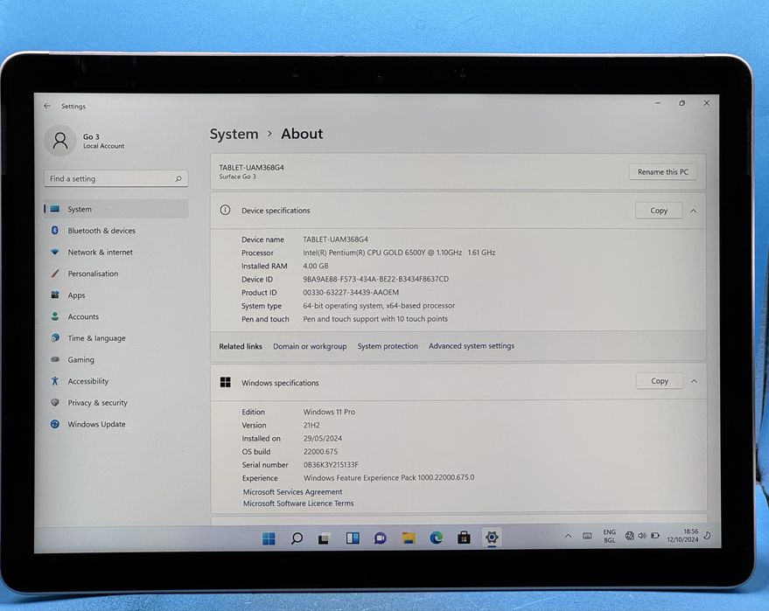Click the Device specifications info icon
This screenshot has height=611, width=769.
(x=225, y=210)
